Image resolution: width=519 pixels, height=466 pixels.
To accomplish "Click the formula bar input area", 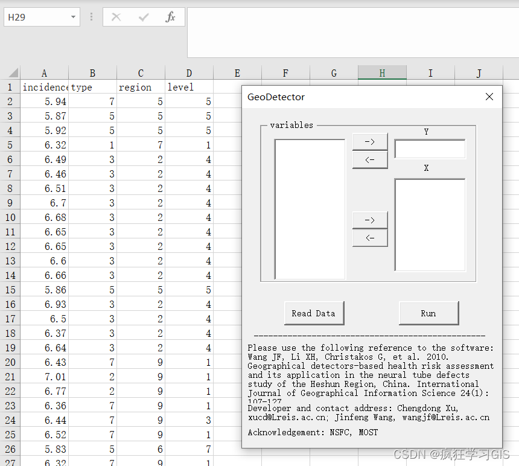I will point(353,33).
